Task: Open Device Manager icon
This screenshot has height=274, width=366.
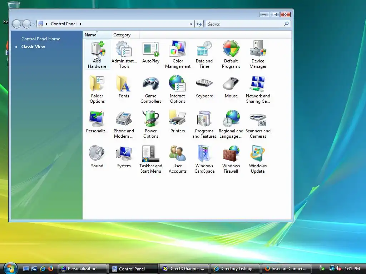Action: (x=258, y=55)
